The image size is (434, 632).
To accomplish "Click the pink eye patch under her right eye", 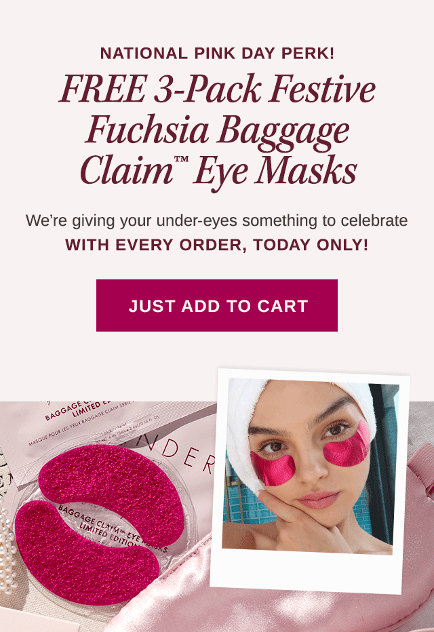I will [273, 469].
